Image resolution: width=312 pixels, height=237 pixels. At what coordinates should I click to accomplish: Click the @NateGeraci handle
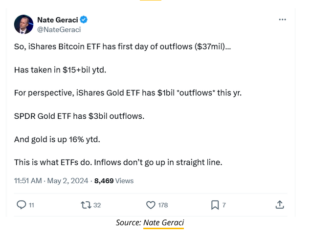click(x=59, y=29)
